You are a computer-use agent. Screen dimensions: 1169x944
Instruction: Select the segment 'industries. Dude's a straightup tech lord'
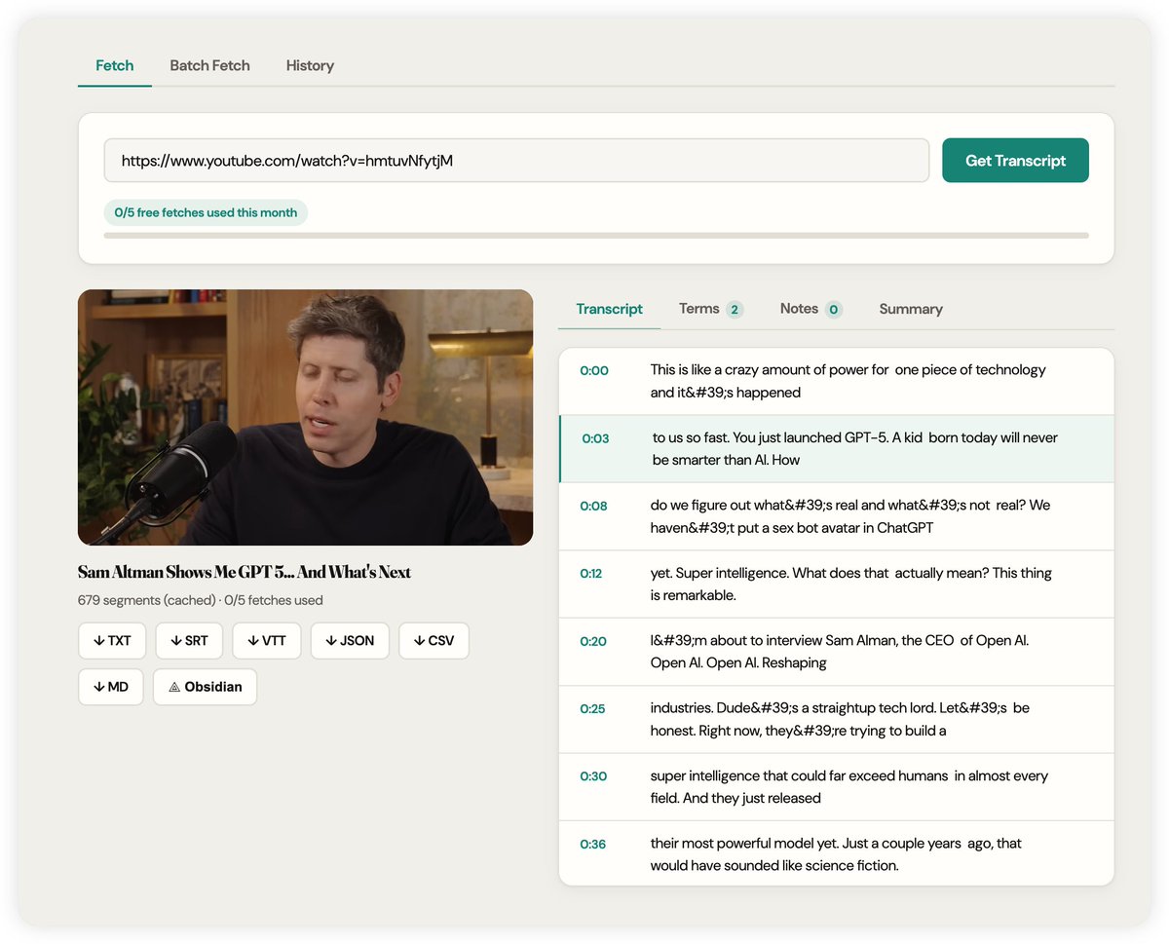click(836, 719)
